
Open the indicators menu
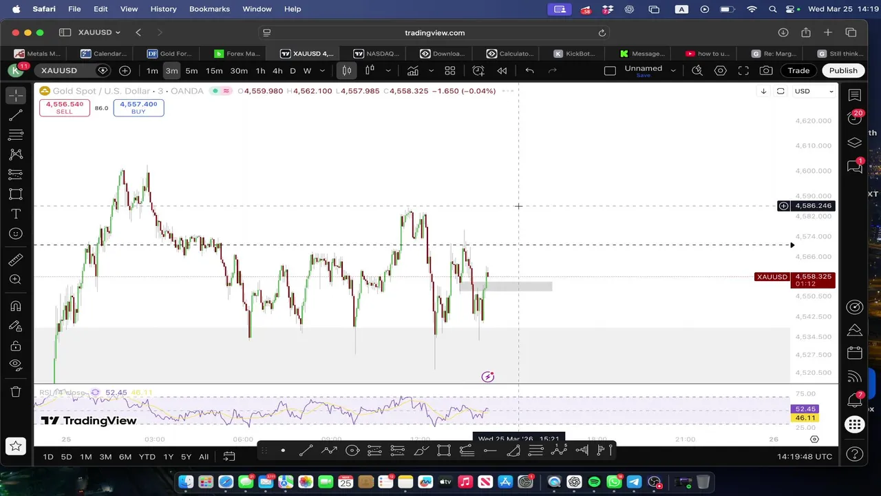coord(412,70)
